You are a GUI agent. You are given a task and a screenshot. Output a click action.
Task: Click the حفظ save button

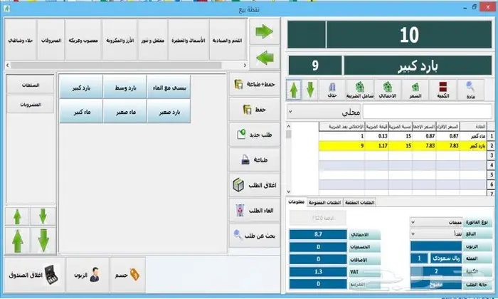255,110
